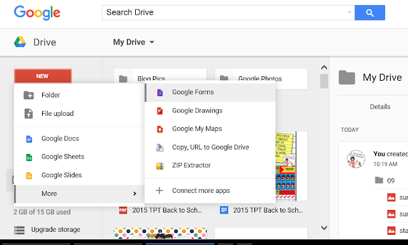Open the Details tab
This screenshot has width=408, height=245.
click(380, 107)
